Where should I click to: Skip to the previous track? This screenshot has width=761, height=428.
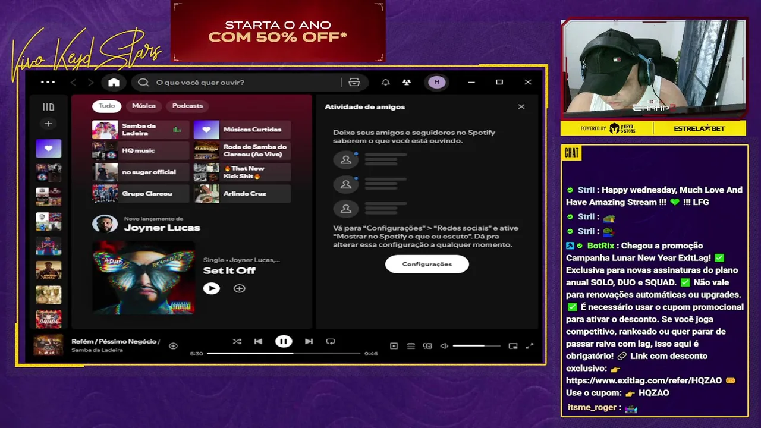258,341
